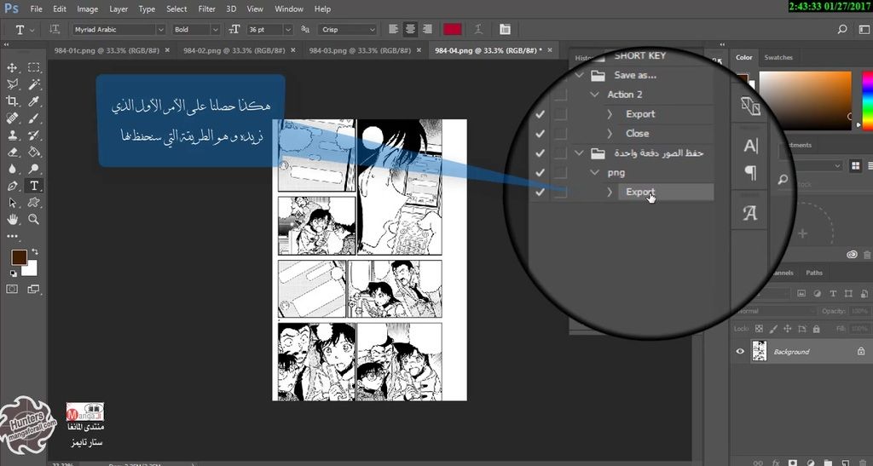Change the screen mode
This screenshot has width=873, height=466.
click(x=34, y=289)
